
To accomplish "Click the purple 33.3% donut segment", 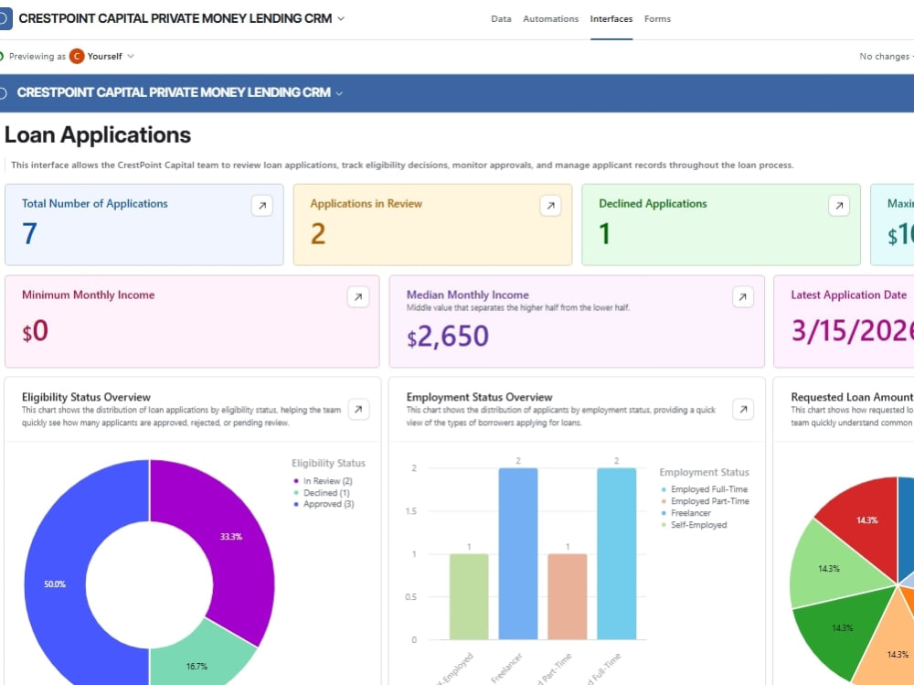I will coord(233,537).
